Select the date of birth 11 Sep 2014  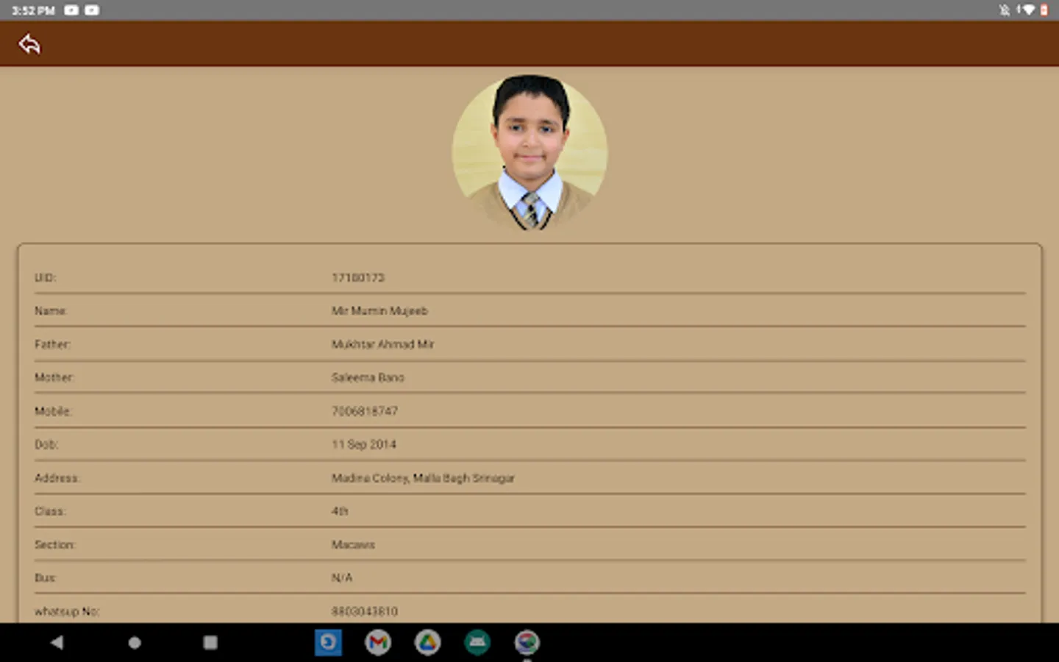364,444
